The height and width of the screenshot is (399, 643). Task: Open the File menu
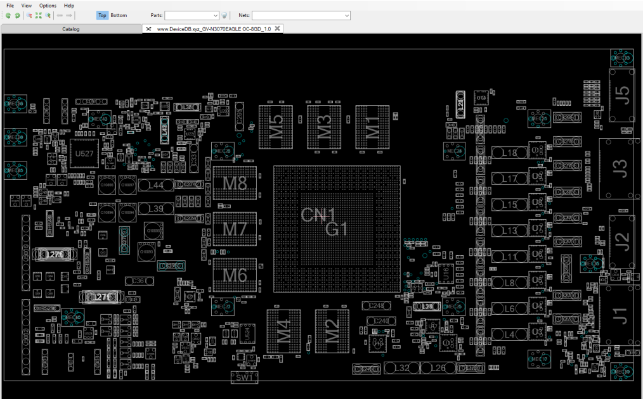tap(10, 5)
